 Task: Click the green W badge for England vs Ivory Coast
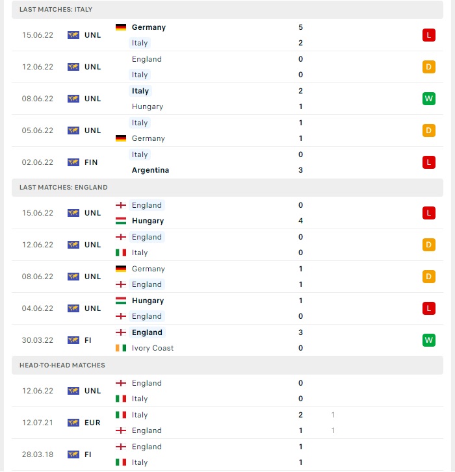coord(428,340)
